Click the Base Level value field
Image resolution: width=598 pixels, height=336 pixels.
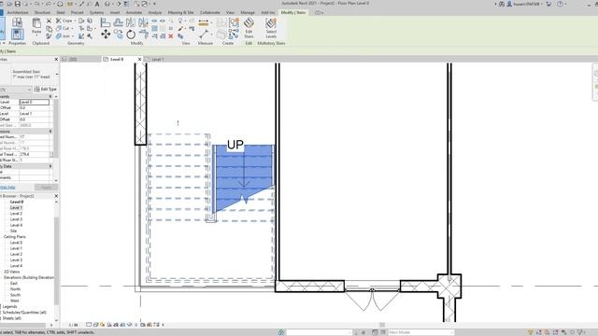[x=35, y=102]
